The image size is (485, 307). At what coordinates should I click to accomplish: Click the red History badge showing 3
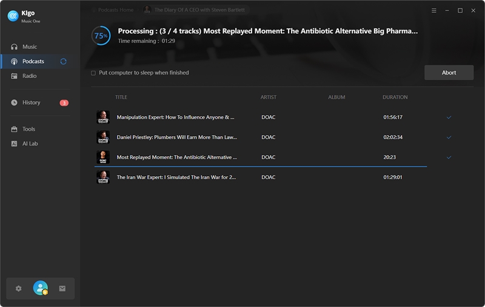(64, 103)
